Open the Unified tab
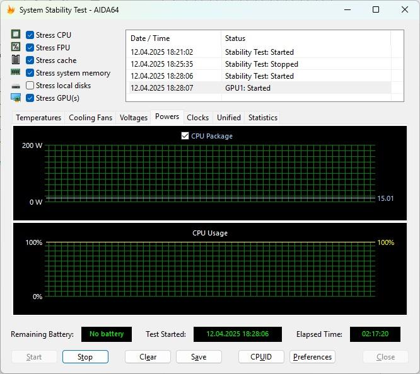Viewport: 420px width, 374px height. coord(229,118)
